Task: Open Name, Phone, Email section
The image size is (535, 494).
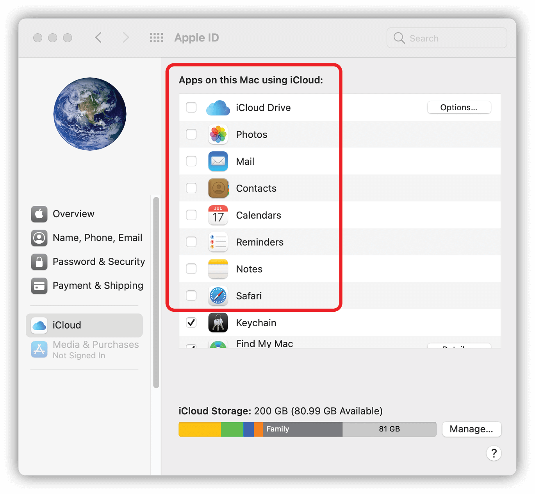Action: coord(87,238)
